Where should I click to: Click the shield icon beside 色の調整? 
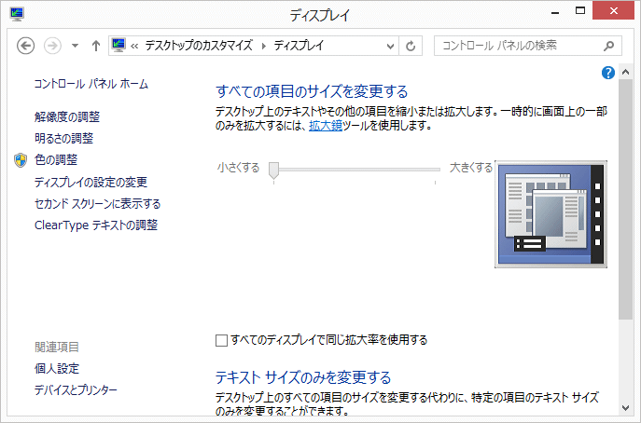(20, 160)
